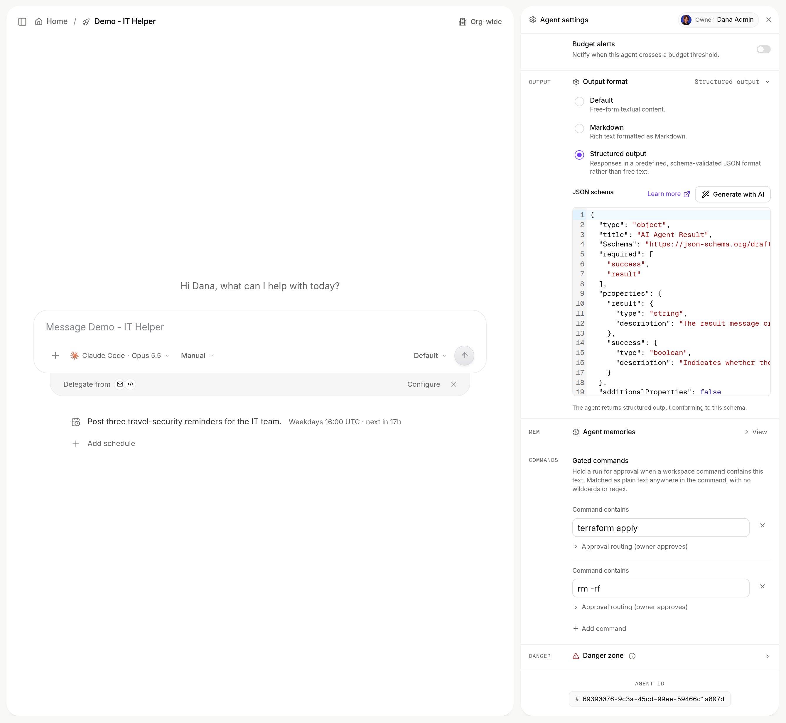Remove the rm -rf gated command
The width and height of the screenshot is (786, 723).
762,586
